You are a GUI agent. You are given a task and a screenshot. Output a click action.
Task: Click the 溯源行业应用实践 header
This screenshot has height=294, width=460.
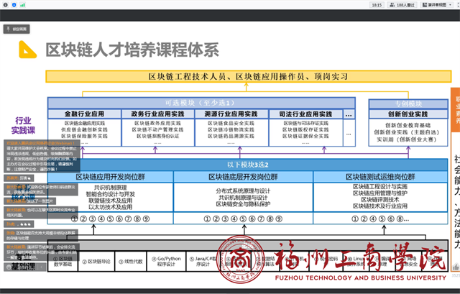230,114
